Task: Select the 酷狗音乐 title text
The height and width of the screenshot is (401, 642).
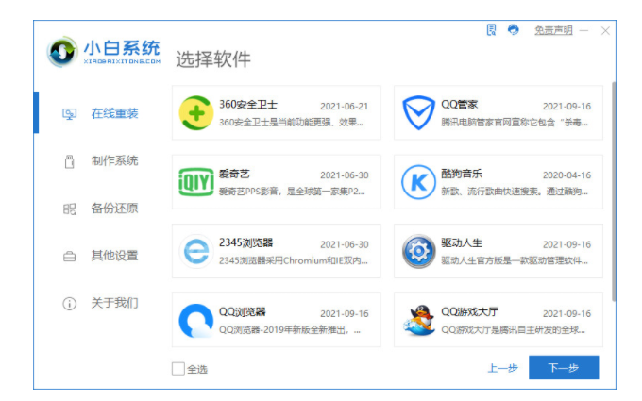Action: [462, 174]
